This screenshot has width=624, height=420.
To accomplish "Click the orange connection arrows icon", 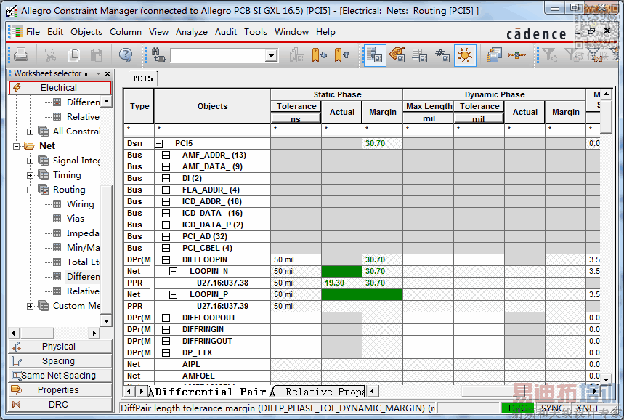I will point(517,55).
